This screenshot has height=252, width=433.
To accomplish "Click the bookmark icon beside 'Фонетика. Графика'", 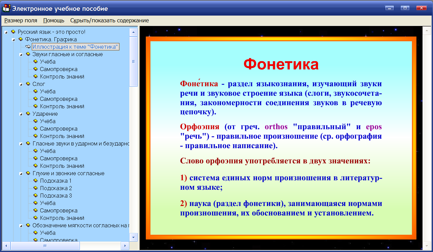I will [21, 39].
